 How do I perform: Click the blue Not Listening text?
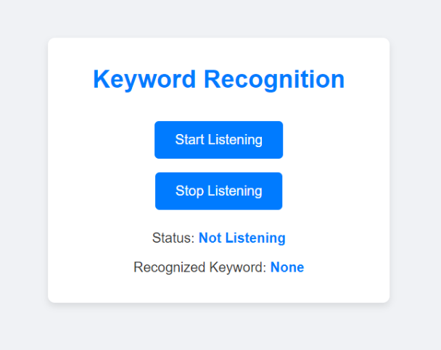point(242,238)
